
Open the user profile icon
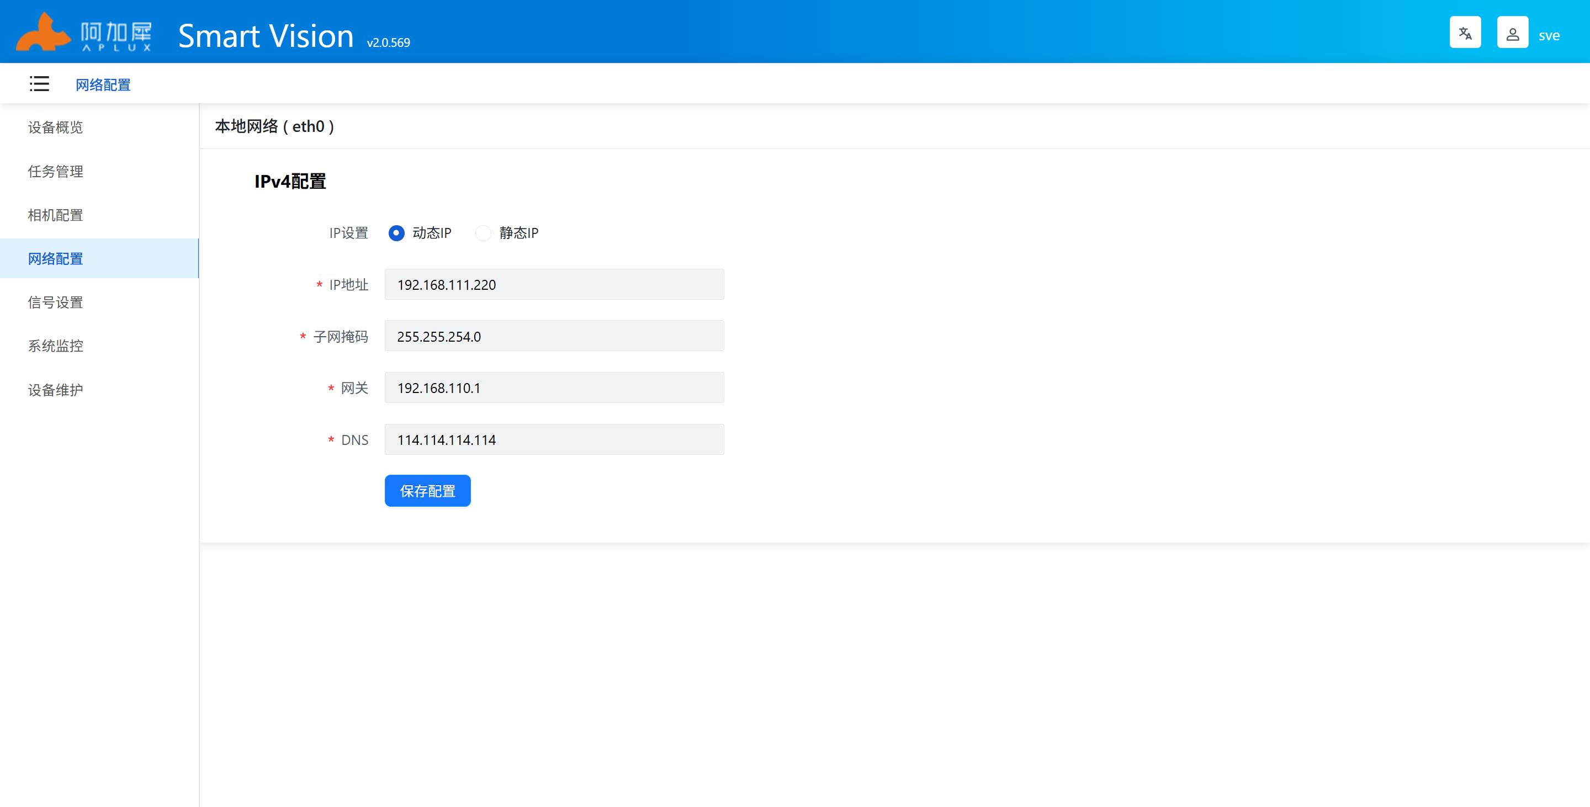point(1512,33)
